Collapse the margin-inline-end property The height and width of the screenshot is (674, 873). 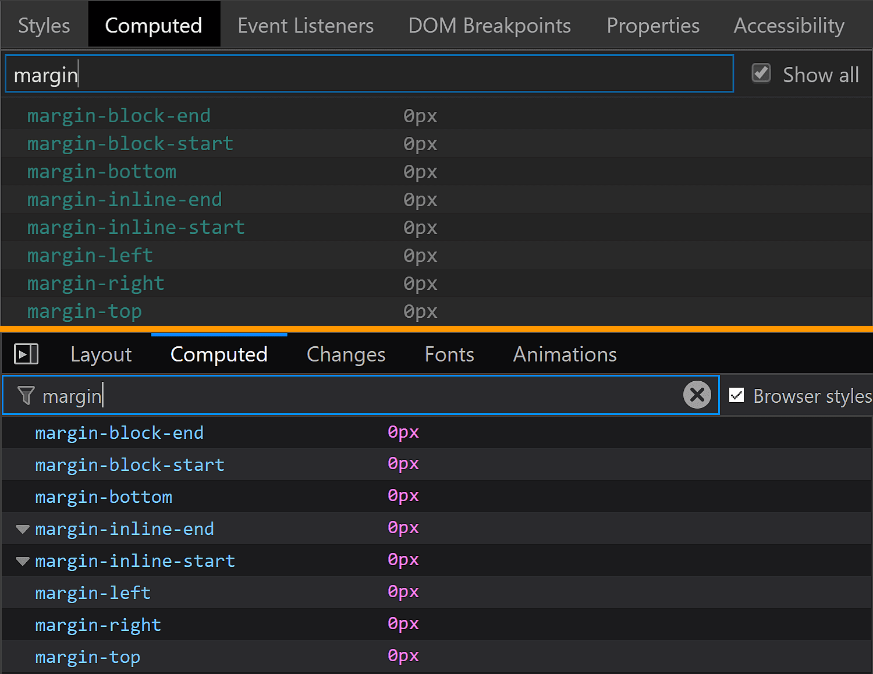22,528
